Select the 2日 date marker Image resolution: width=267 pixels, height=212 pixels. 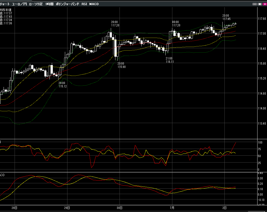pos(224,207)
